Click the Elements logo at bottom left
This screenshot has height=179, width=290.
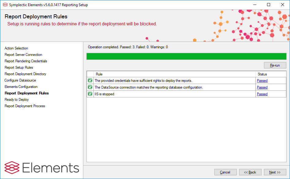pos(42,168)
